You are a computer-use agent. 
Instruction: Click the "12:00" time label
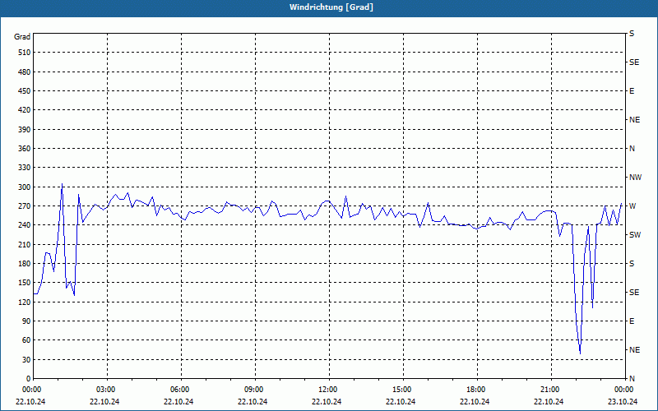(328, 390)
